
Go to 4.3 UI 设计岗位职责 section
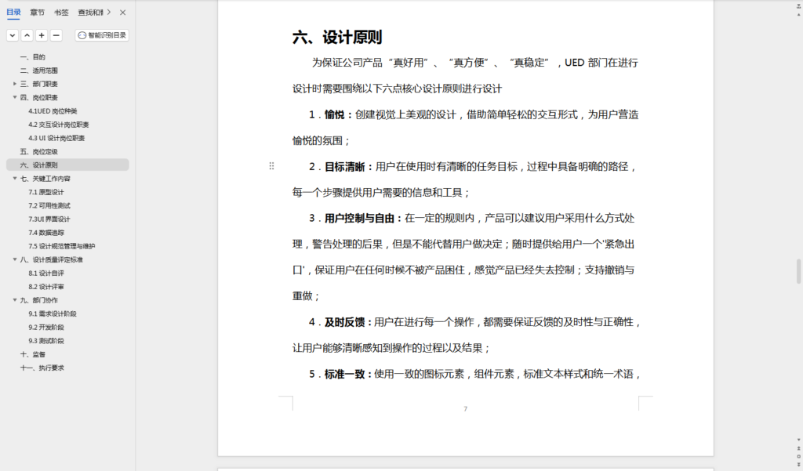56,138
